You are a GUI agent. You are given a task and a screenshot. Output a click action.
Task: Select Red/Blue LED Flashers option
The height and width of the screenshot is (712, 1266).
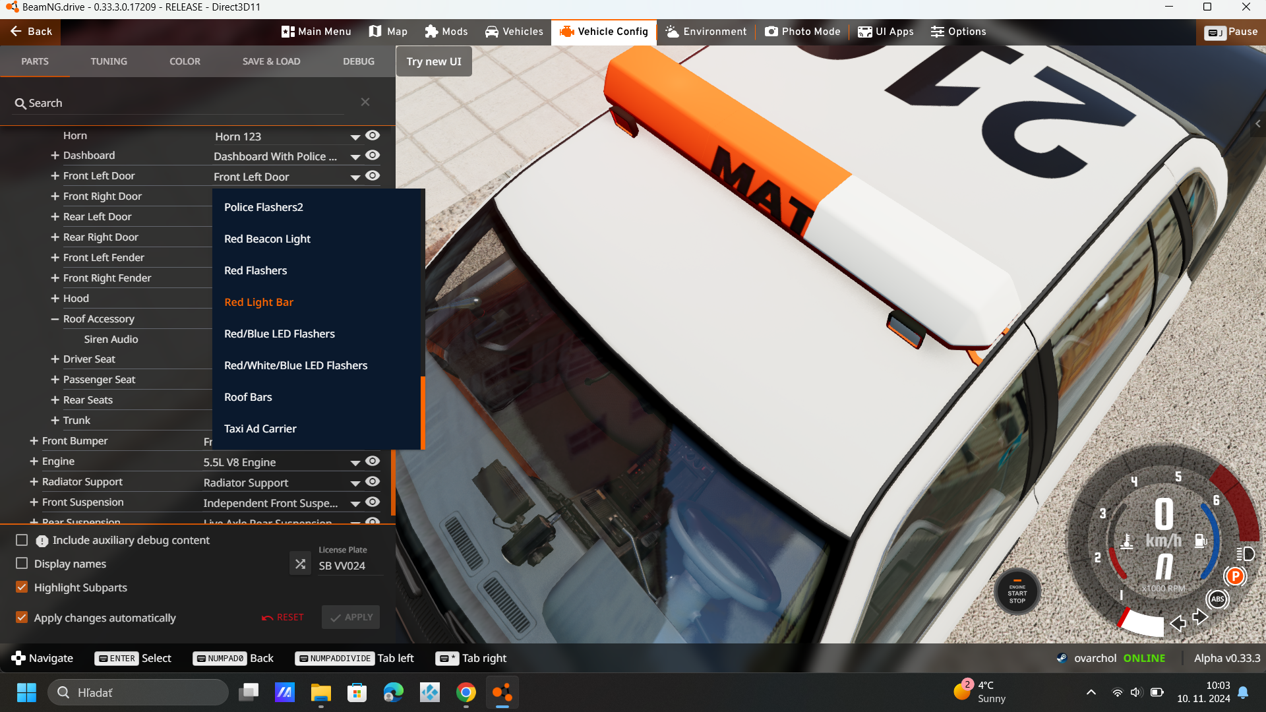click(316, 334)
